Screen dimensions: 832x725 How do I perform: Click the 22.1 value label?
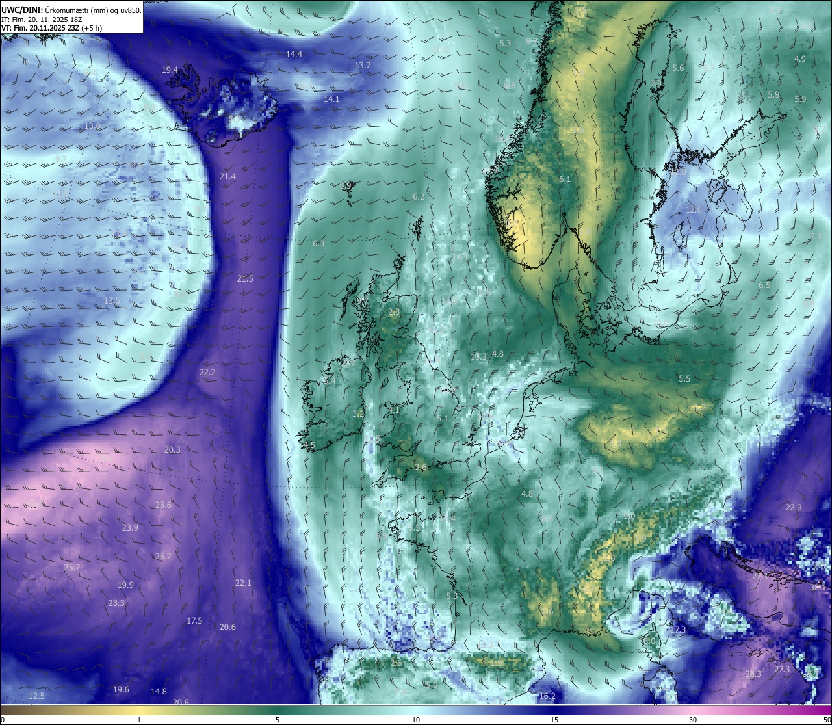[x=243, y=583]
